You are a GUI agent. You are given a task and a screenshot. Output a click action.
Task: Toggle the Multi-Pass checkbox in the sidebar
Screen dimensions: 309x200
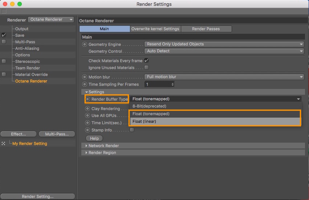tap(4, 42)
